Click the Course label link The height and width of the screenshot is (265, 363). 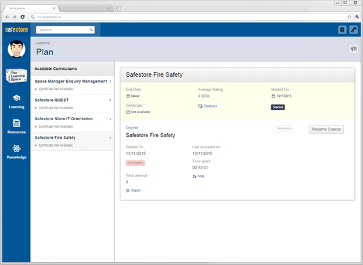(132, 127)
